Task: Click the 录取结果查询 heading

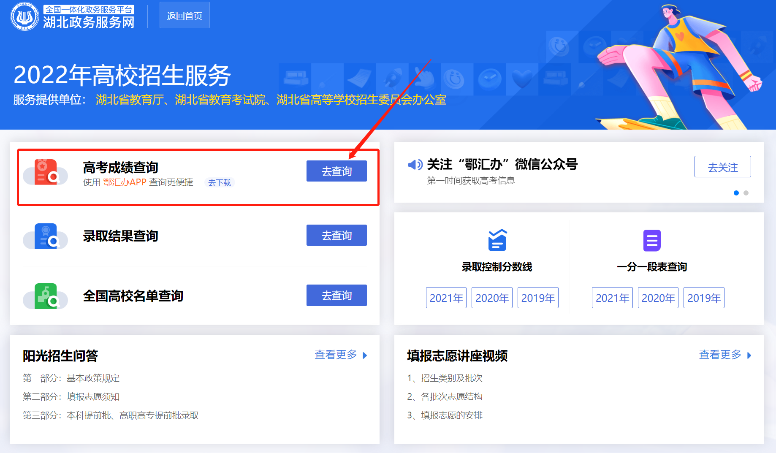Action: tap(121, 236)
